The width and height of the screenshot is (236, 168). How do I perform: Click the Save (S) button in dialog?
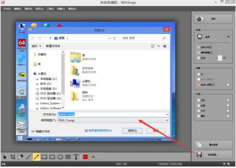pyautogui.click(x=132, y=131)
